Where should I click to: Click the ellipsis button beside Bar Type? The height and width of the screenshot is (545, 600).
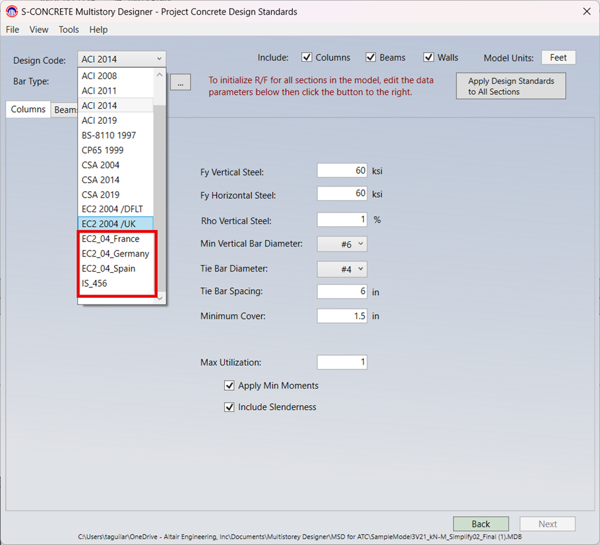pyautogui.click(x=181, y=82)
